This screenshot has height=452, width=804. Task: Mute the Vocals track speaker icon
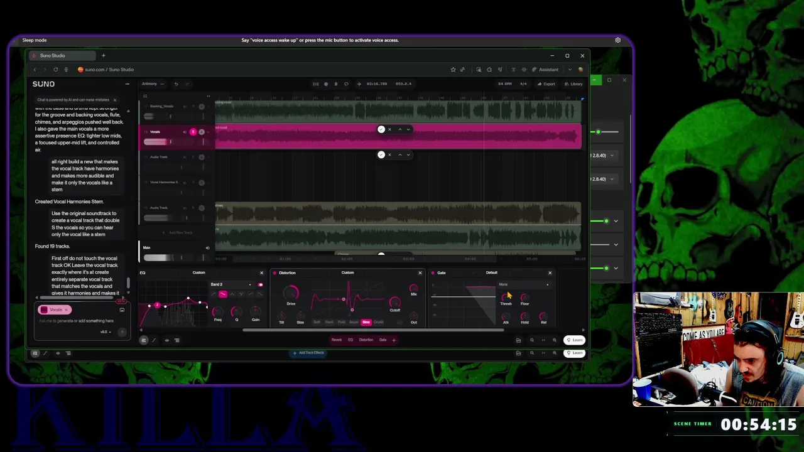(x=185, y=132)
